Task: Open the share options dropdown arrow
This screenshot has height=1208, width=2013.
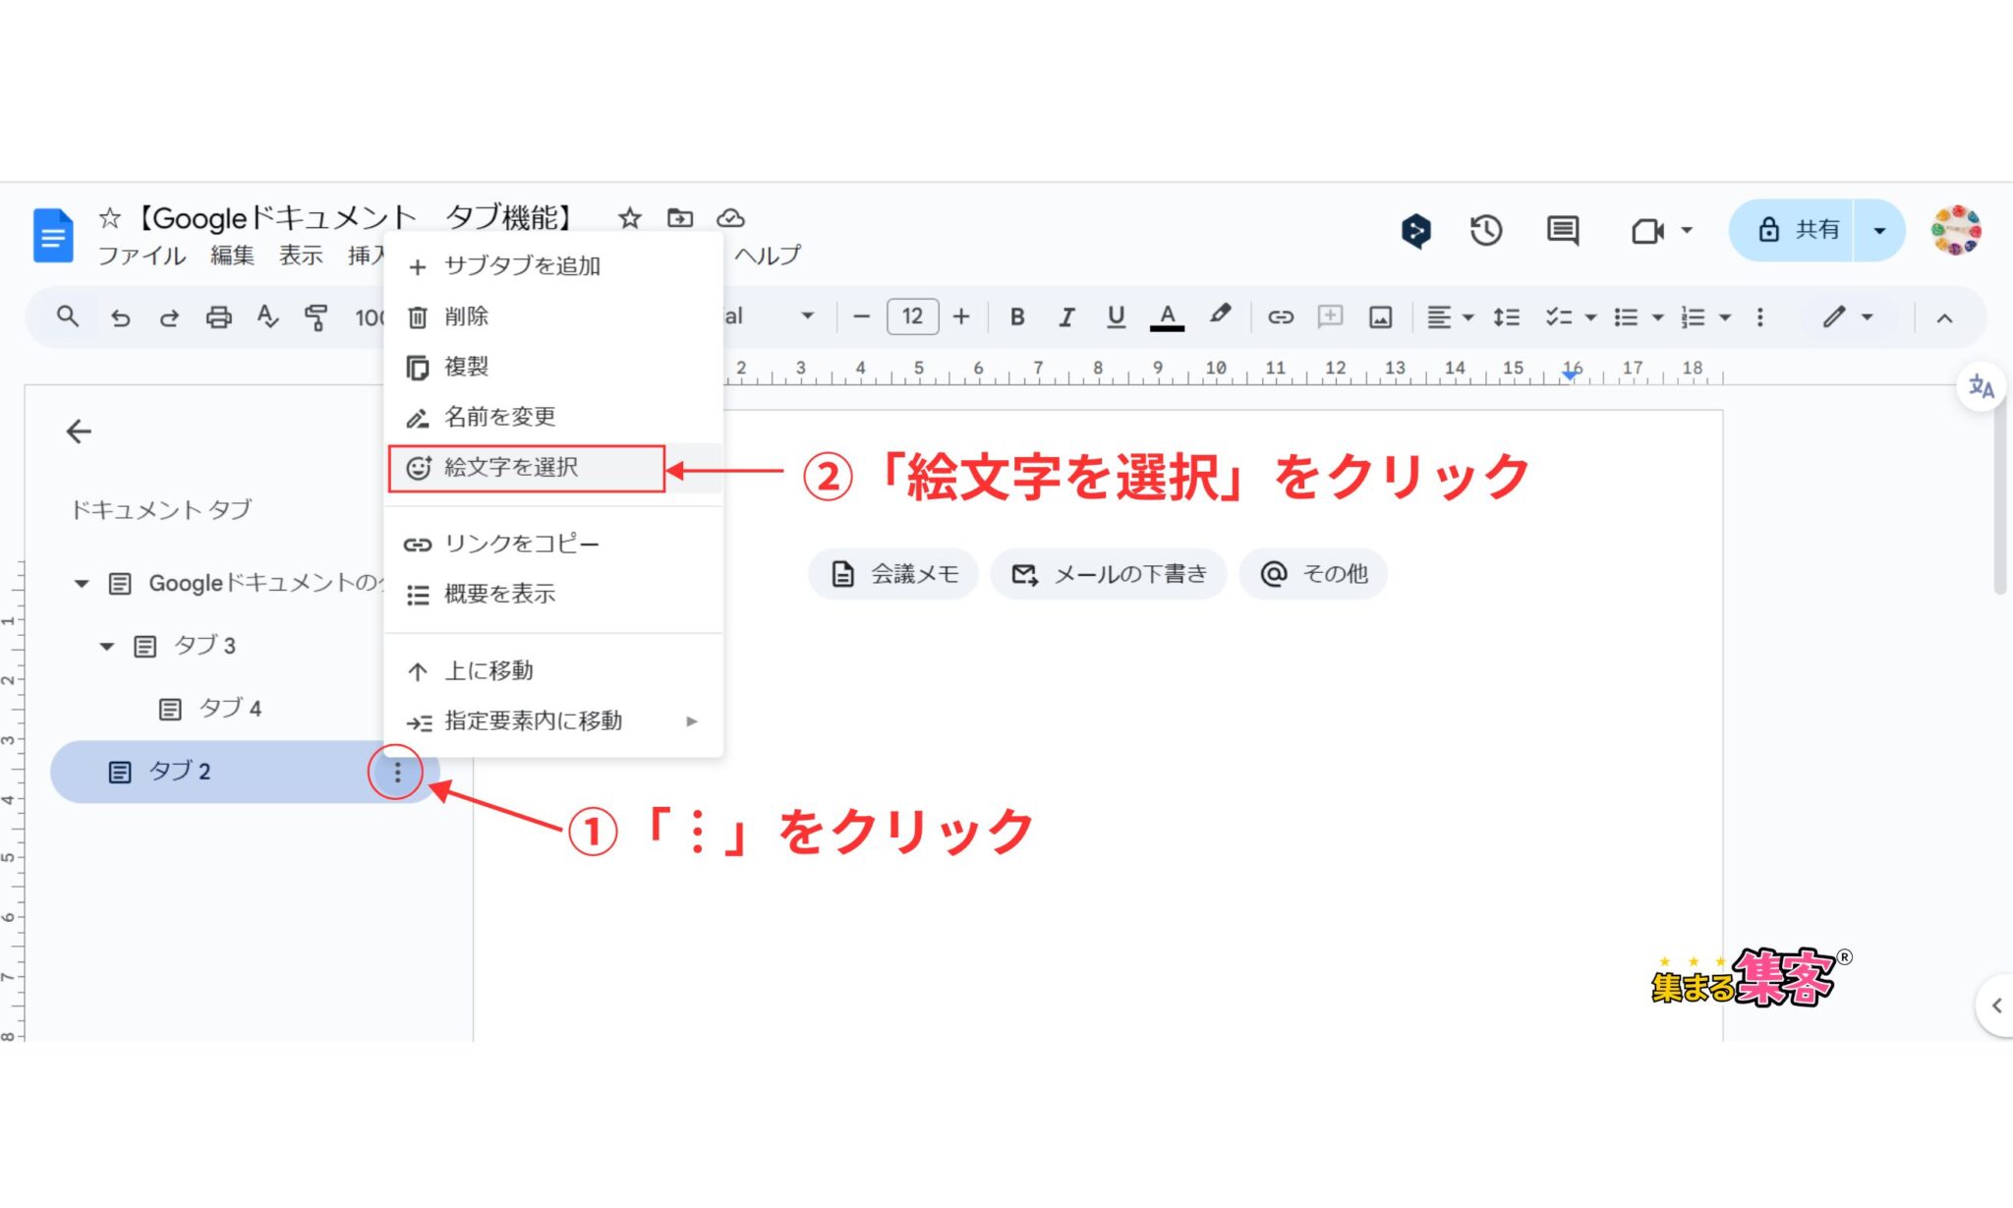Action: [1879, 231]
